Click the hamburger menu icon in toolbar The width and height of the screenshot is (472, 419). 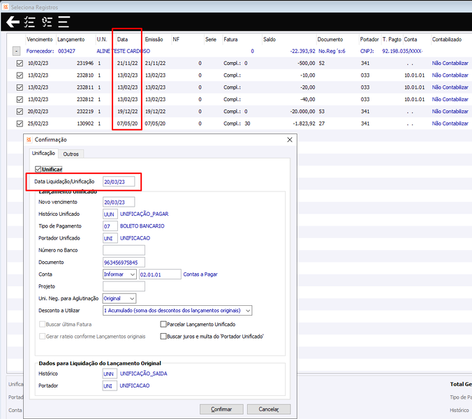point(64,22)
